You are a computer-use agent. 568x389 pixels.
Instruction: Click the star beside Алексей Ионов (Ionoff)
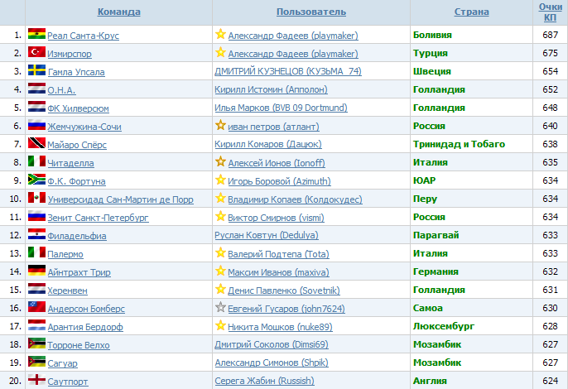point(220,162)
